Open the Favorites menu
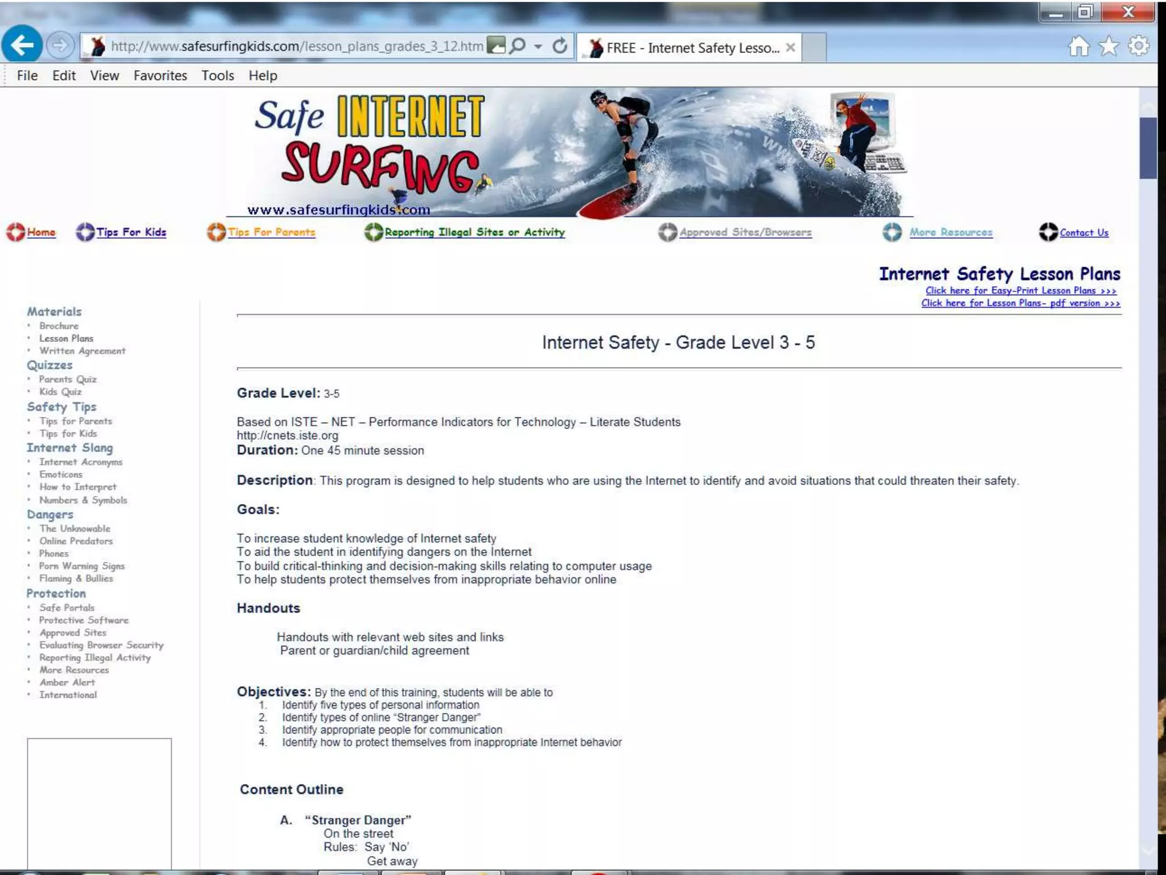 [x=160, y=76]
